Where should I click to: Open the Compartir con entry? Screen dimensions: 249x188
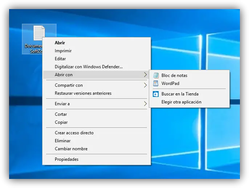[97, 85]
